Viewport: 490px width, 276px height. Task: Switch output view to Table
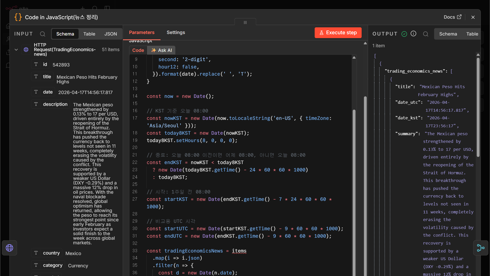tap(472, 34)
